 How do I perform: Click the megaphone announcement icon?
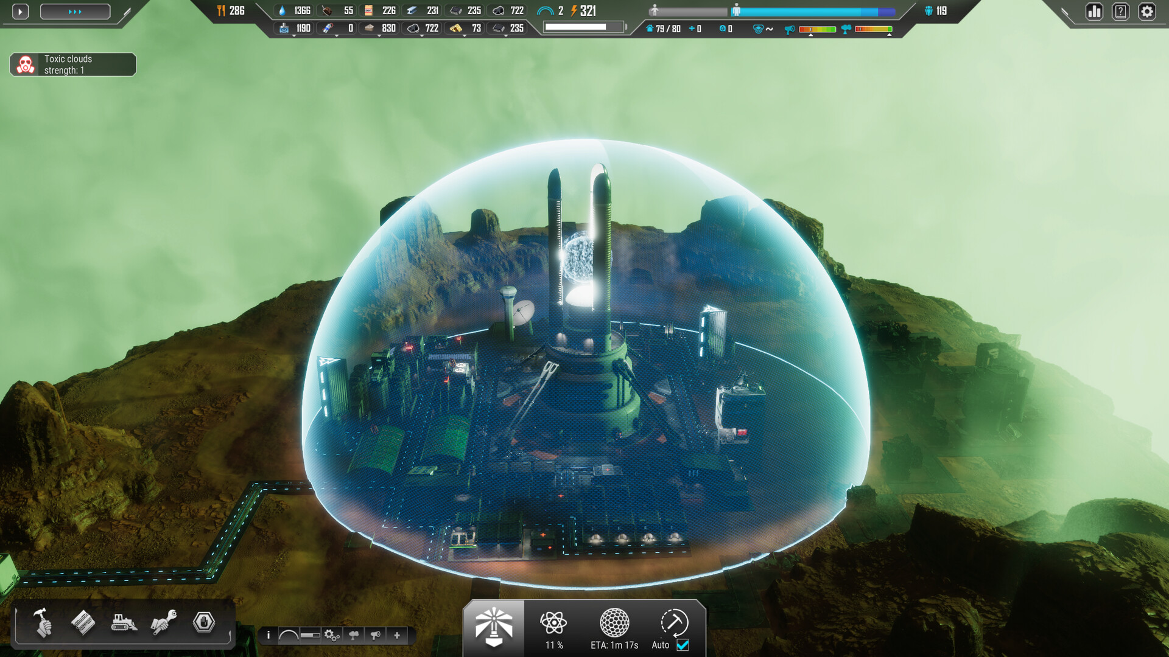coord(376,635)
